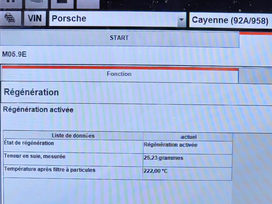Expand the make list dropdown arrow

coord(181,20)
